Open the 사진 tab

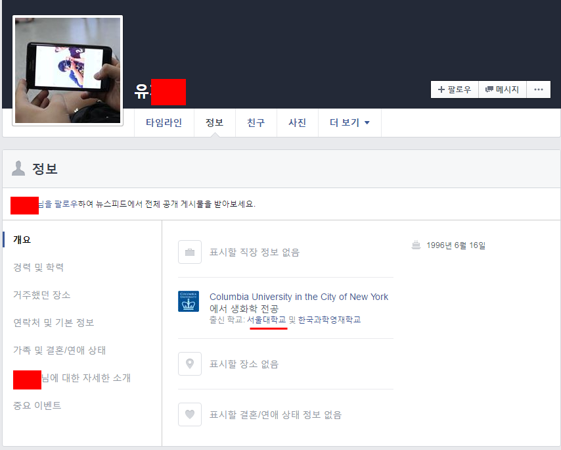[x=297, y=123]
